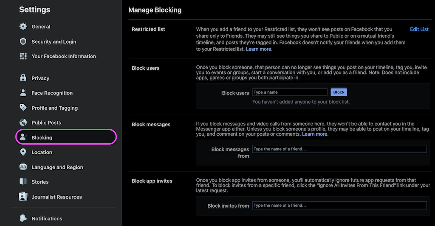Select Blocking in the settings sidebar
Screen dimensions: 435x226
[x=66, y=137]
